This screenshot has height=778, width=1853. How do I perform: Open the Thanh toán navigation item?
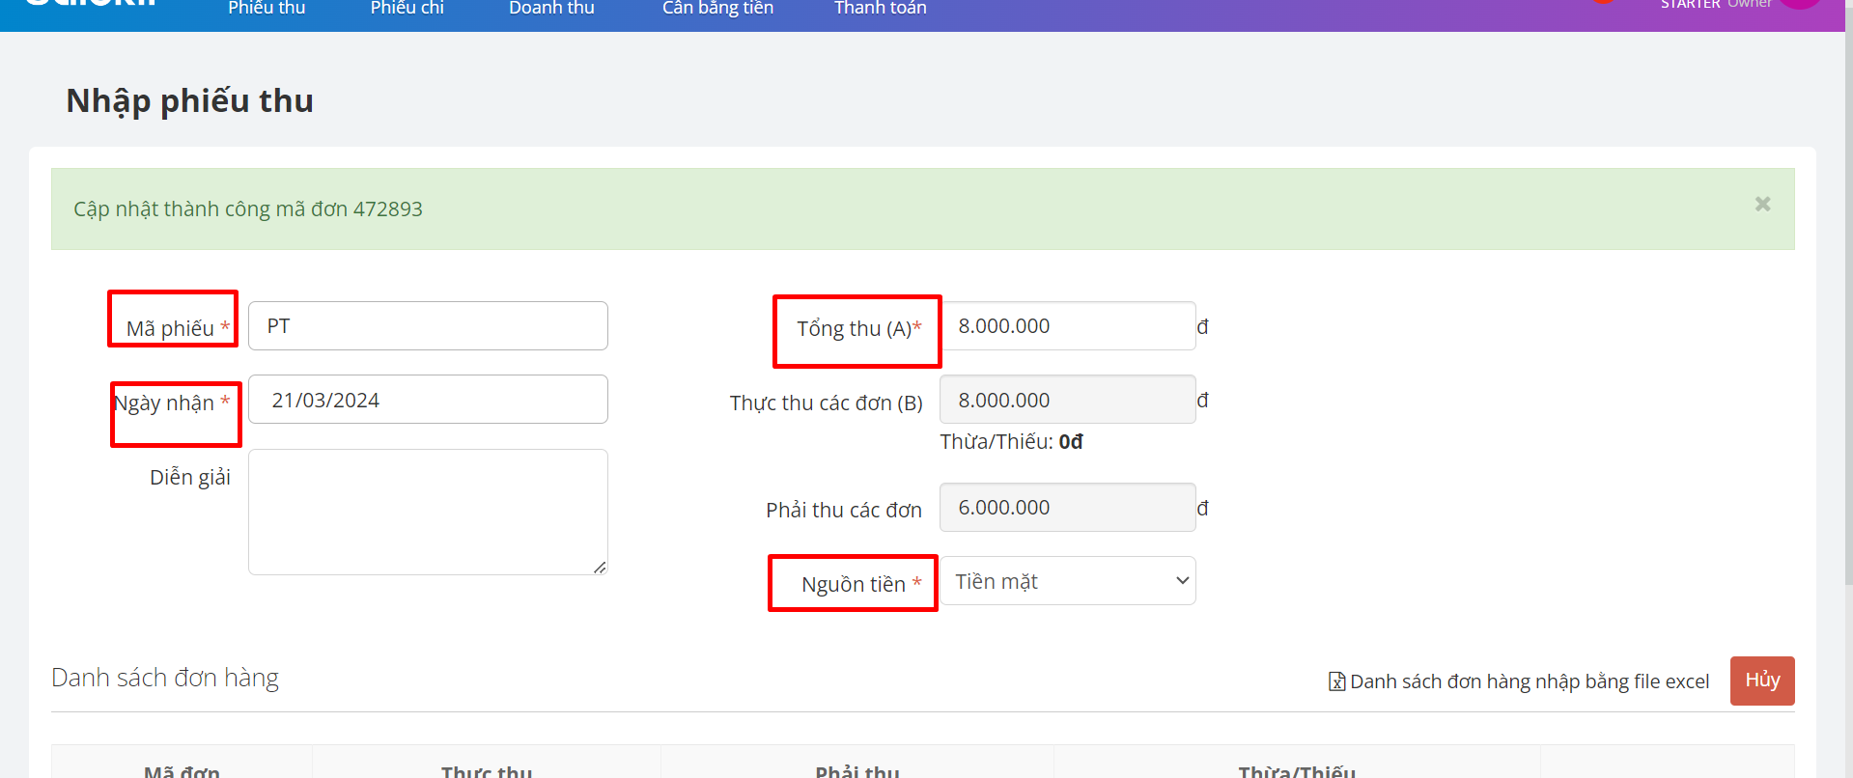[880, 9]
